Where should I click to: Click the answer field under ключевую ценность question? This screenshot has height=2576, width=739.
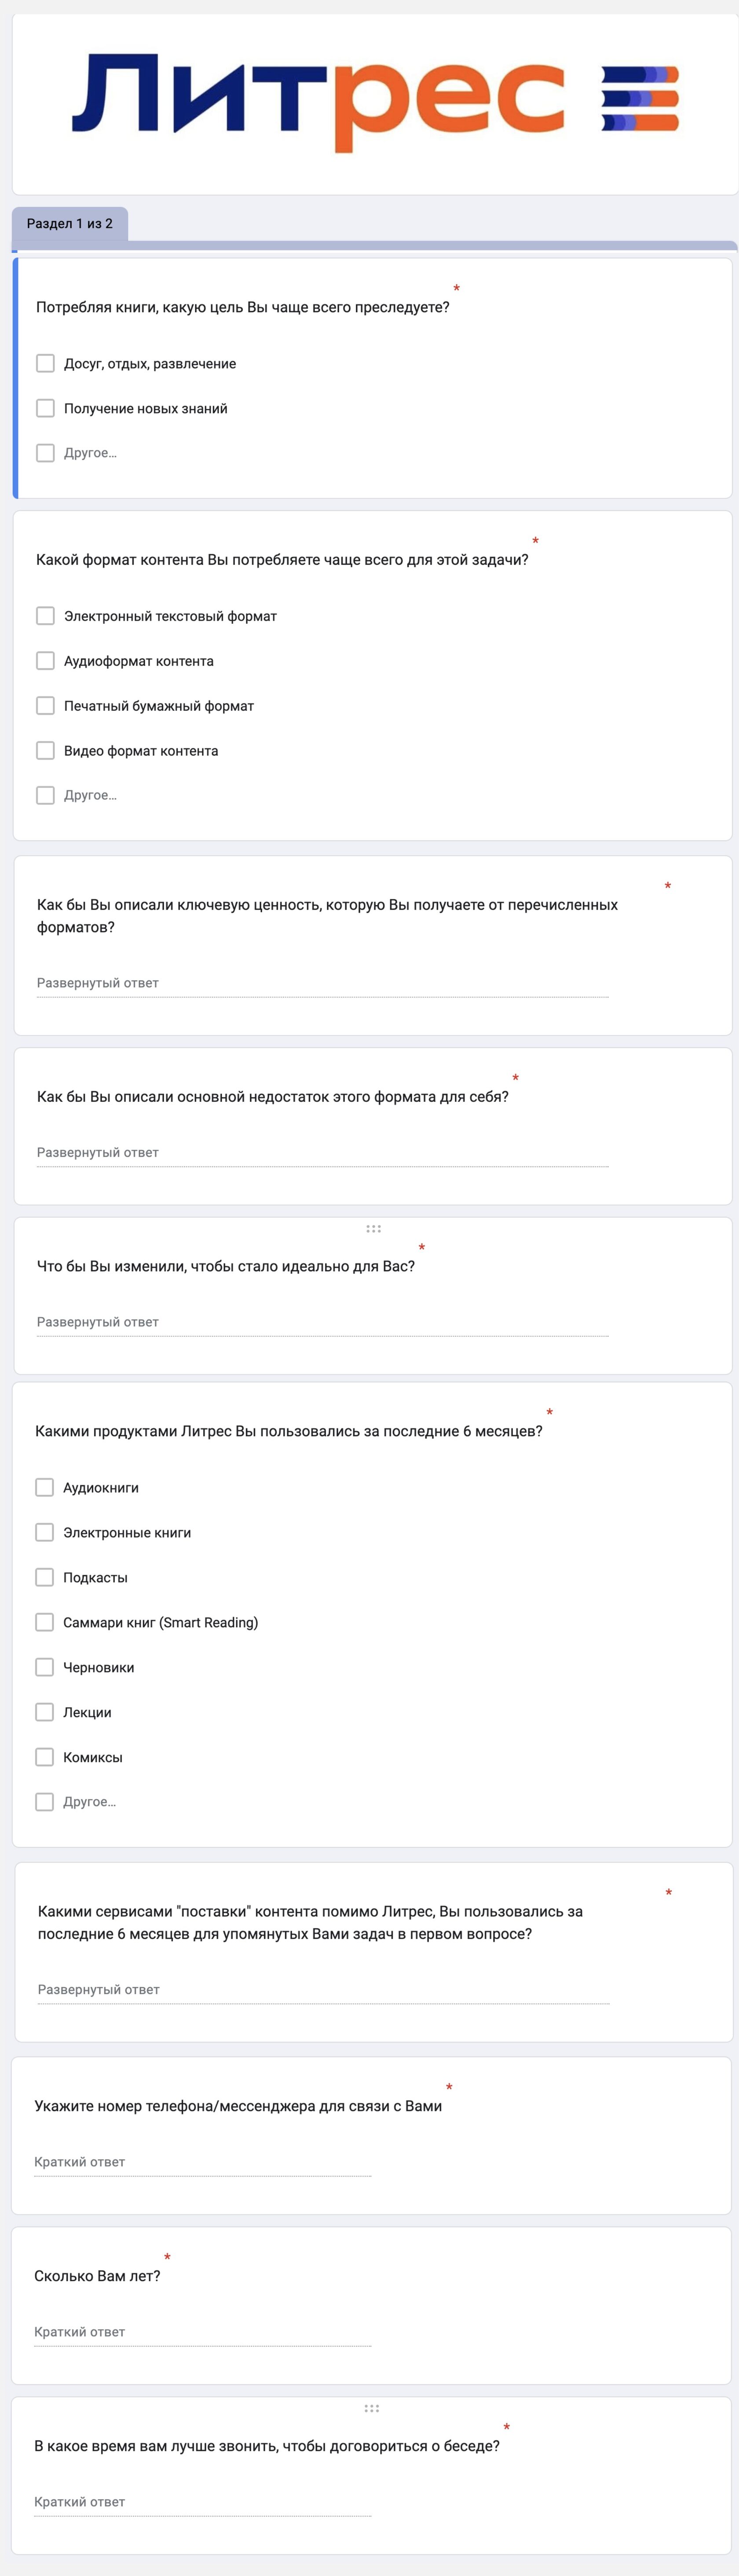pos(322,984)
